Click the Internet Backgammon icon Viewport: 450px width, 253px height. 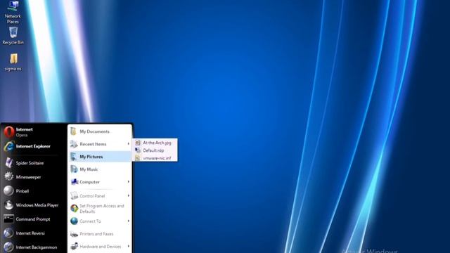[8, 247]
